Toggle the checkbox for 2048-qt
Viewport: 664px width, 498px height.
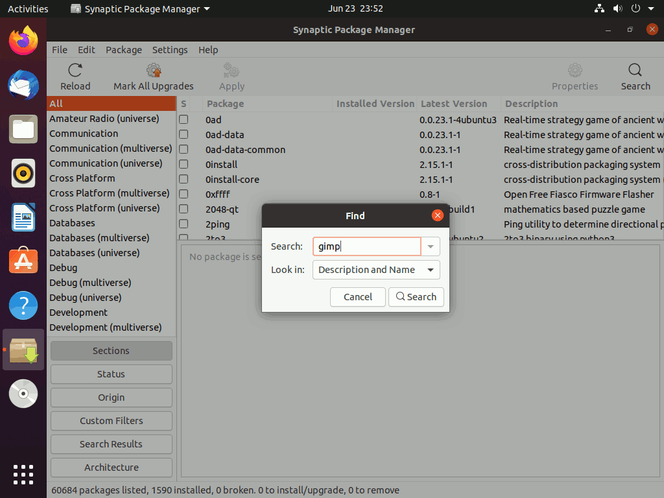coord(184,209)
